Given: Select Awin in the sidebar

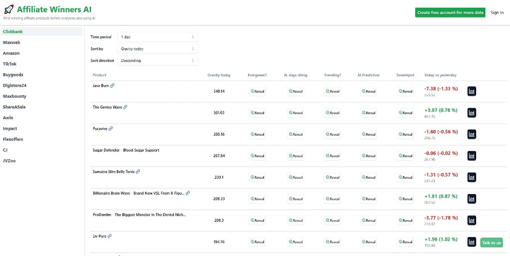Looking at the screenshot, I should click(8, 118).
